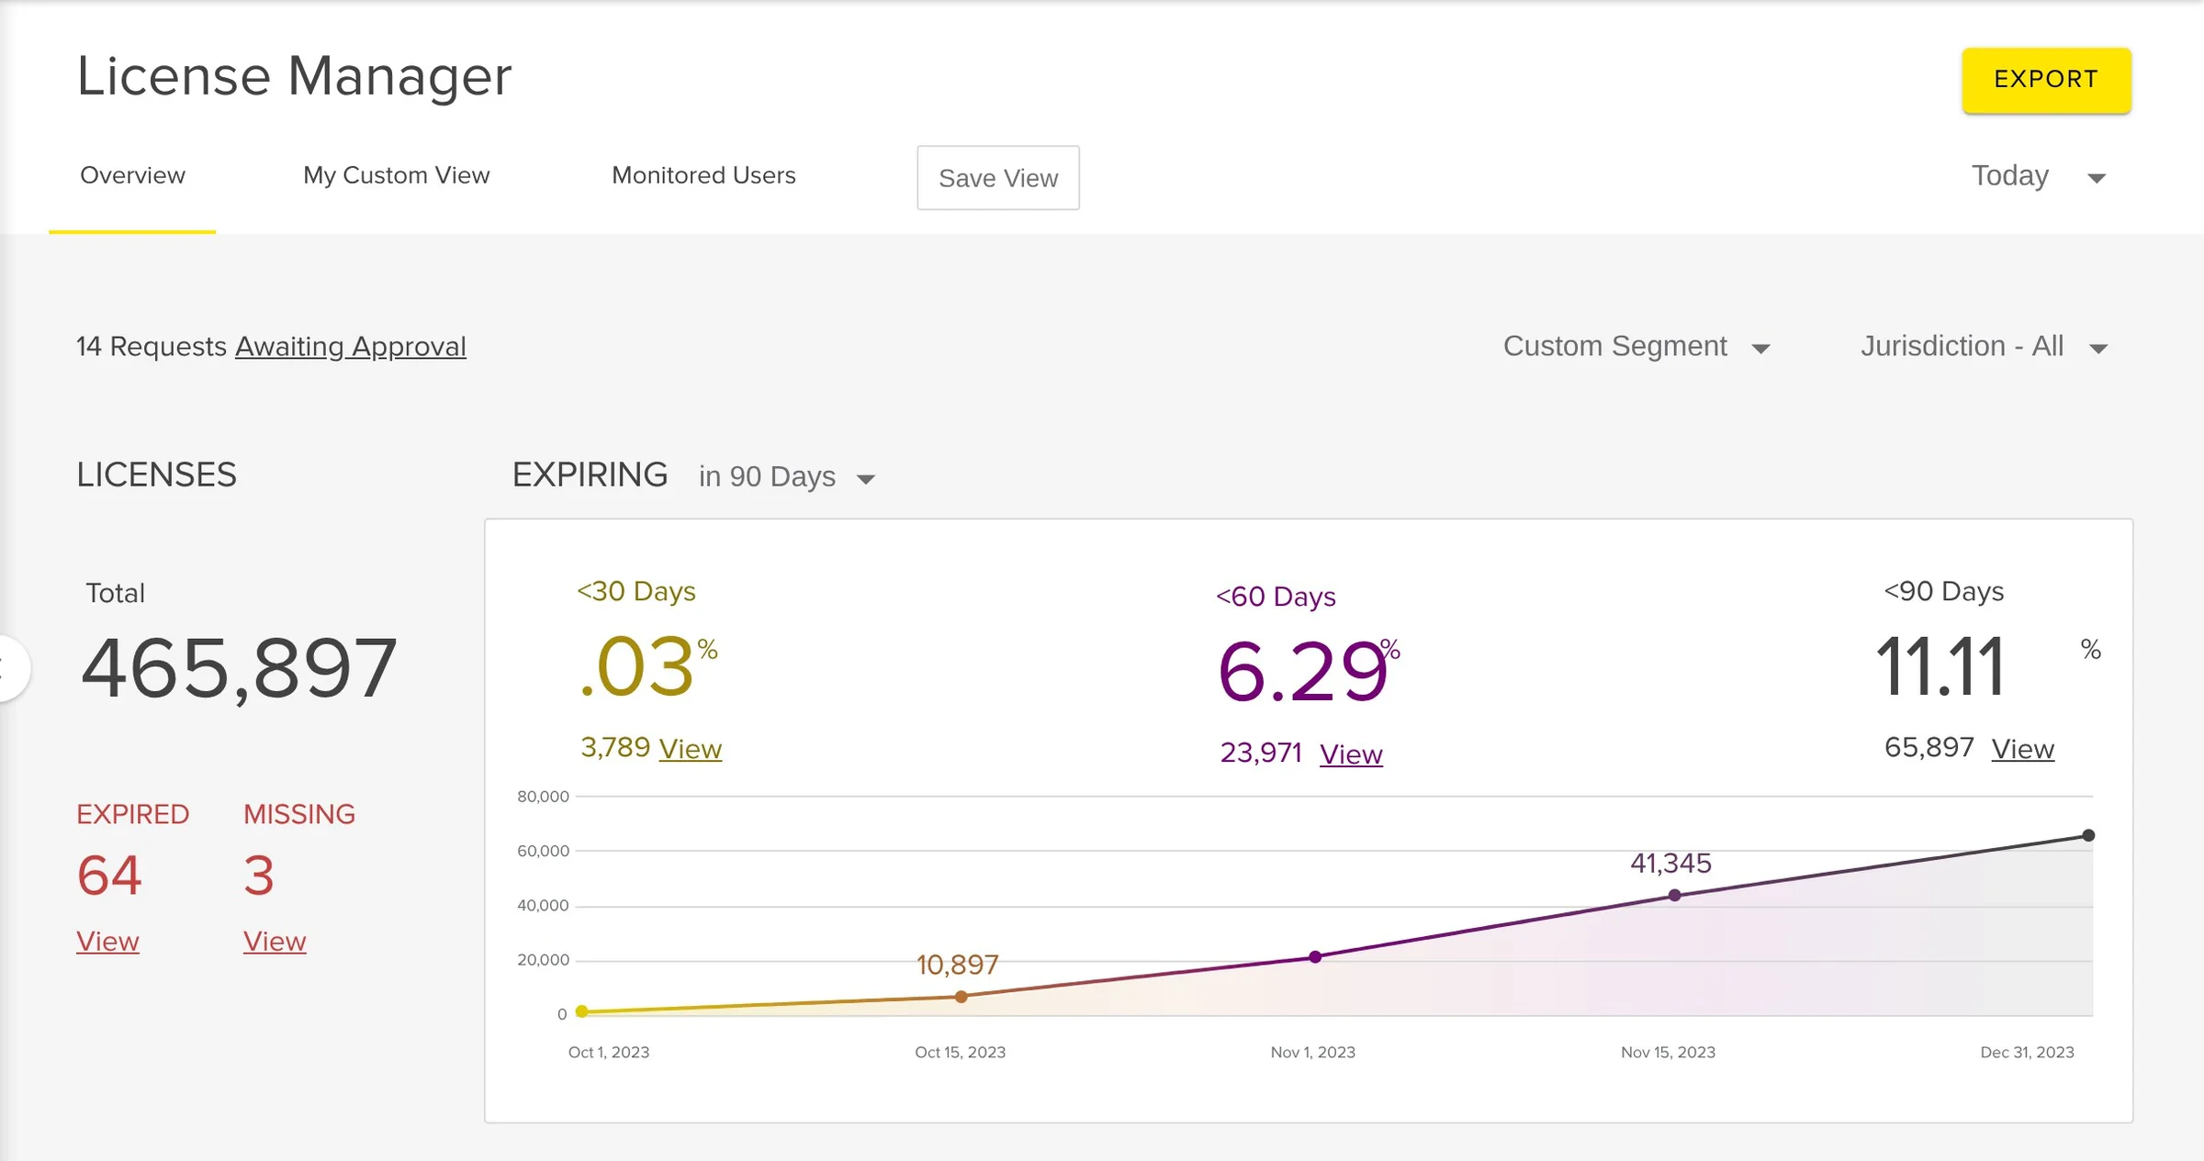Switch to the Overview tab
2204x1161 pixels.
pos(132,175)
